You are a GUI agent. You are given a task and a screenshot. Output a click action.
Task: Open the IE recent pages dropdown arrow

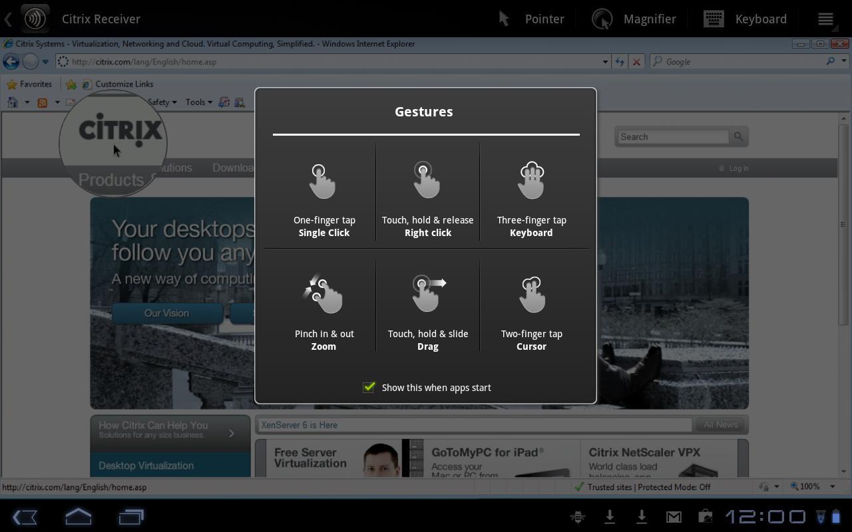(45, 62)
